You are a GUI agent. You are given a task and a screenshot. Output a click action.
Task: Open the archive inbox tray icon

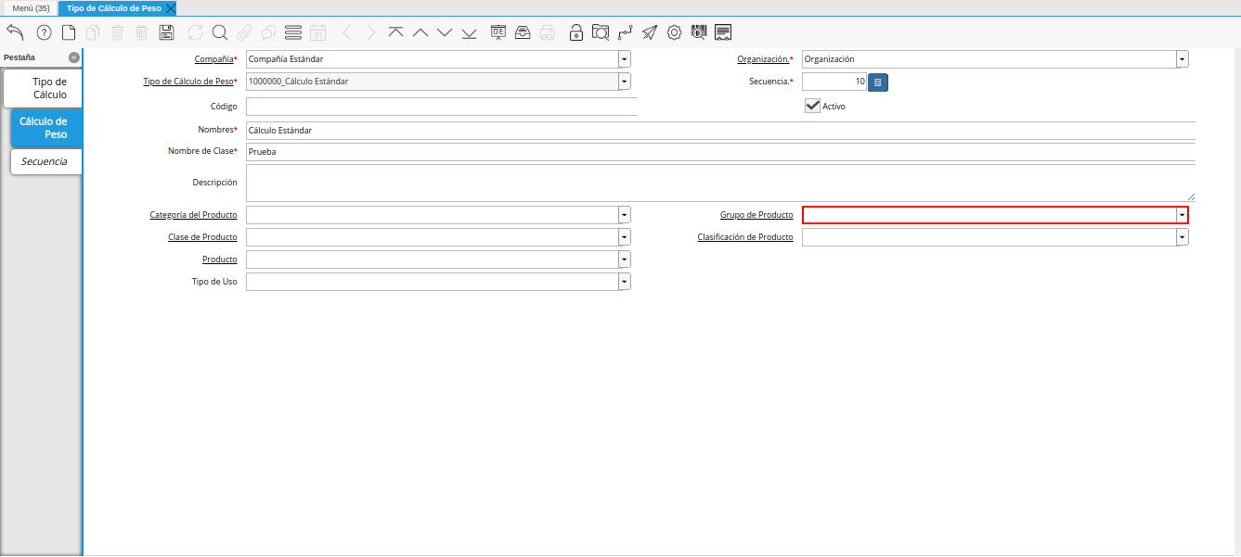[523, 32]
